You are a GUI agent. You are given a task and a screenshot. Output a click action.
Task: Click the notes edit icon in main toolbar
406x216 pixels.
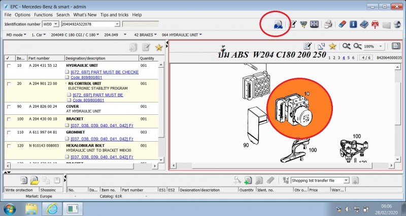(x=293, y=24)
